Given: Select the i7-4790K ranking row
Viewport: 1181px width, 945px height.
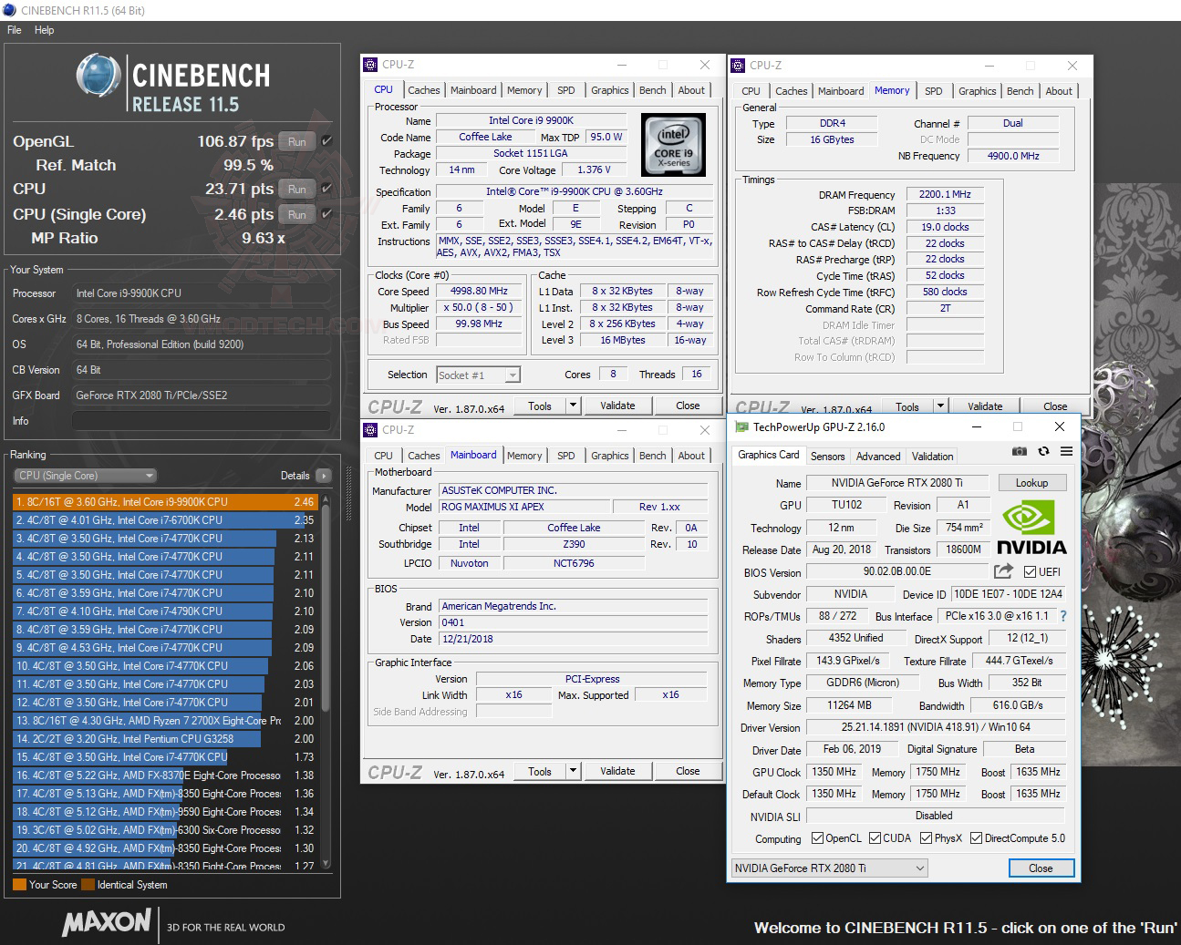Looking at the screenshot, I should 165,611.
